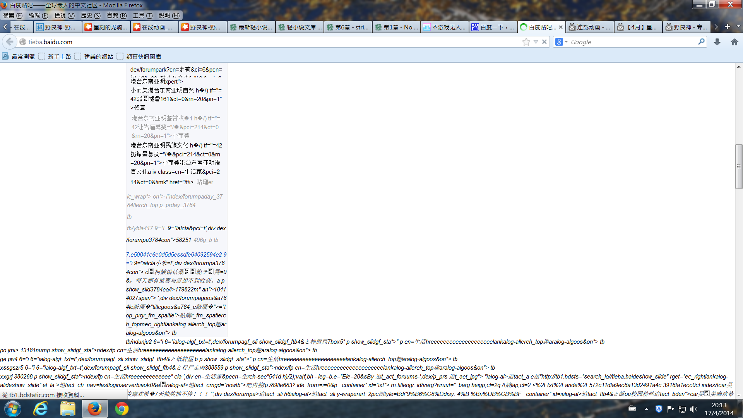The width and height of the screenshot is (743, 418).
Task: Switch to the 第6章 - stri tab
Action: (348, 27)
